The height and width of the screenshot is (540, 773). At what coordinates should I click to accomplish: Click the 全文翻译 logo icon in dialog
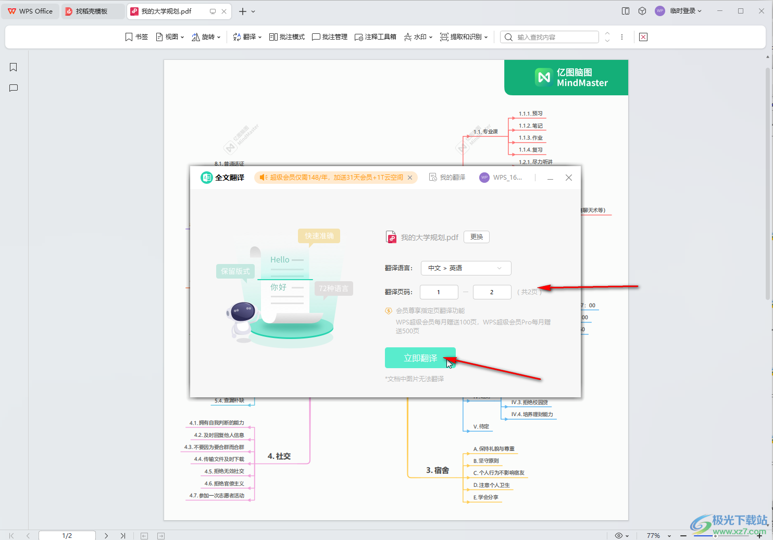[207, 178]
